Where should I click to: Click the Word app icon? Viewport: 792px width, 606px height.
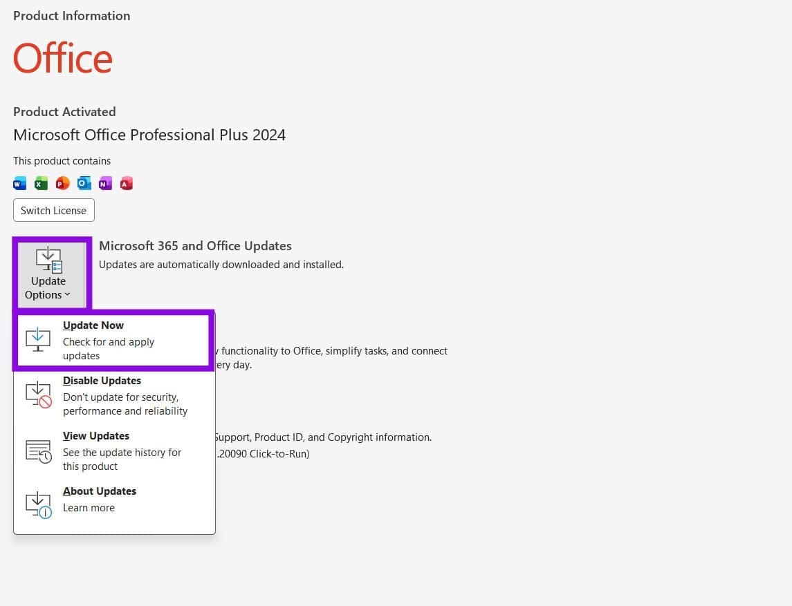click(x=19, y=183)
